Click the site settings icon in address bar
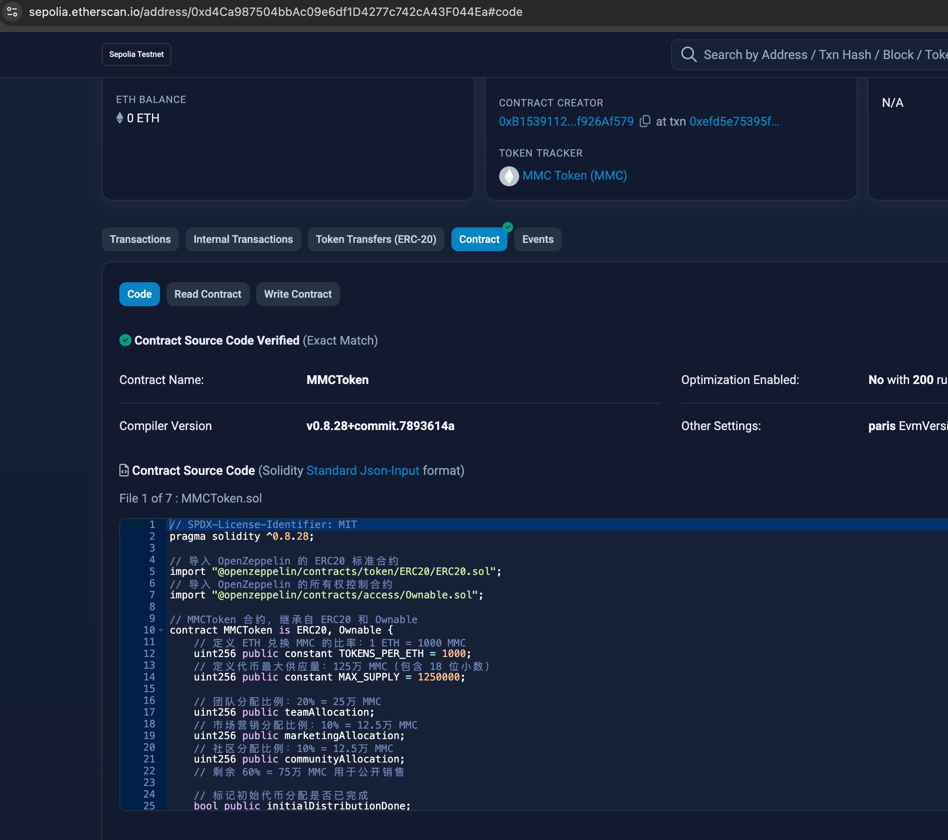This screenshot has height=840, width=948. (12, 12)
